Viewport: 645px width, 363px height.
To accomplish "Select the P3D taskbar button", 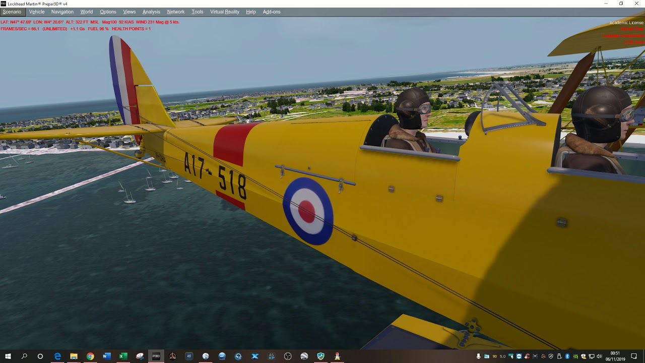I will point(156,356).
